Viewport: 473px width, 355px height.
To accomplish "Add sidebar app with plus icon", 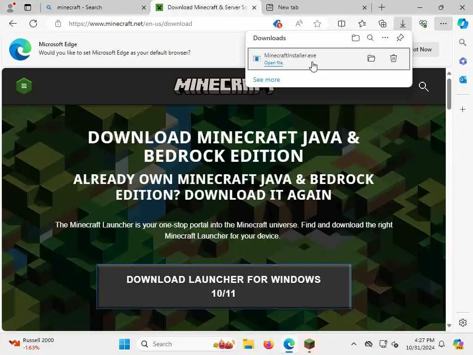I will (463, 109).
